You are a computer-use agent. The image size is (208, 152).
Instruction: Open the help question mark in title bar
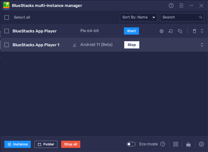[x=171, y=6]
